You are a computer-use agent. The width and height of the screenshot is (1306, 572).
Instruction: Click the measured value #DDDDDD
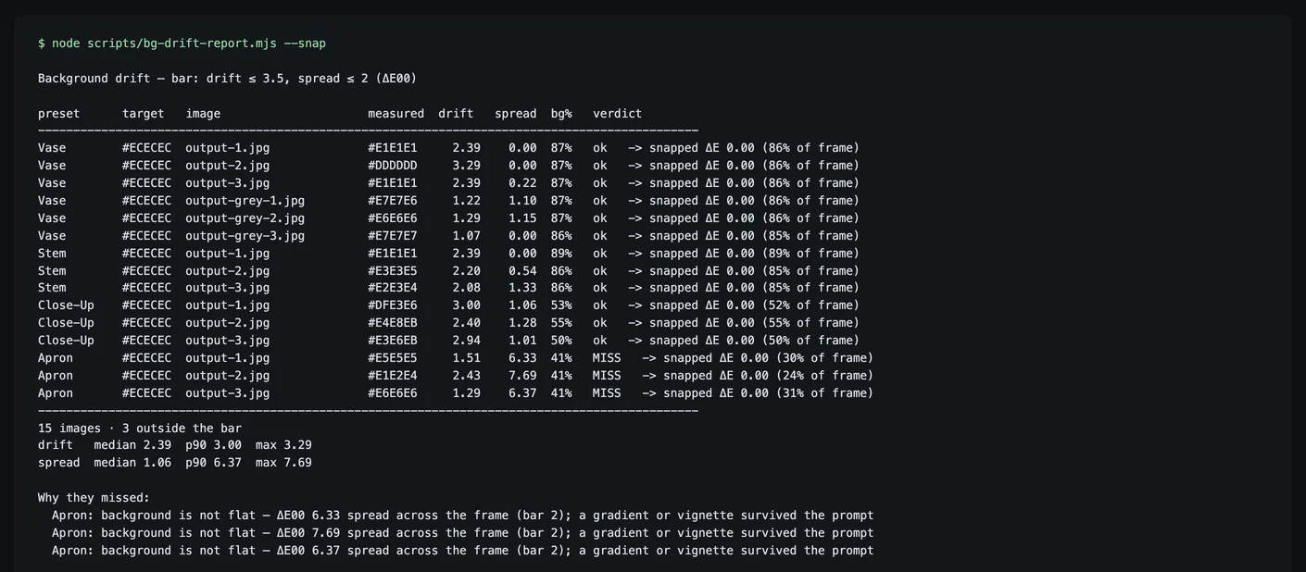point(393,166)
